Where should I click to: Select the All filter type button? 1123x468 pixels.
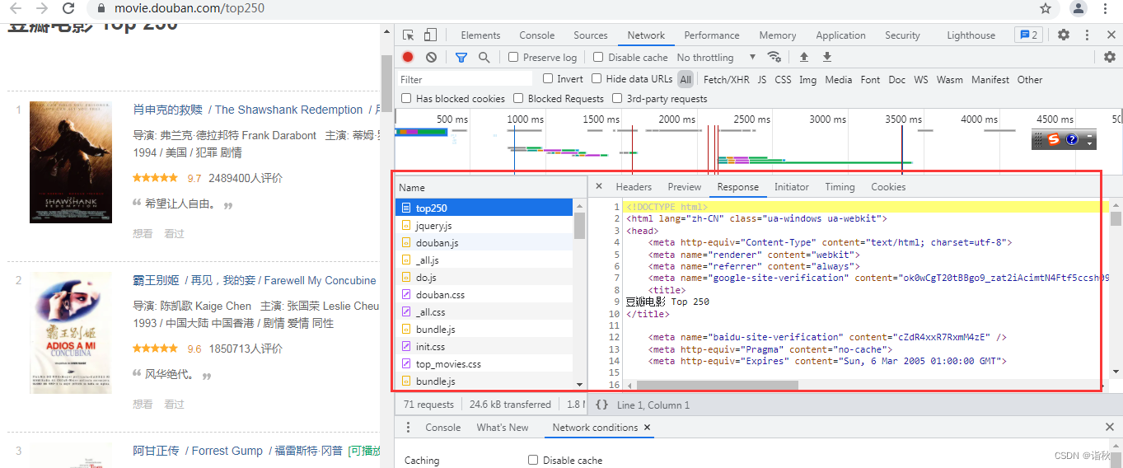[x=685, y=80]
